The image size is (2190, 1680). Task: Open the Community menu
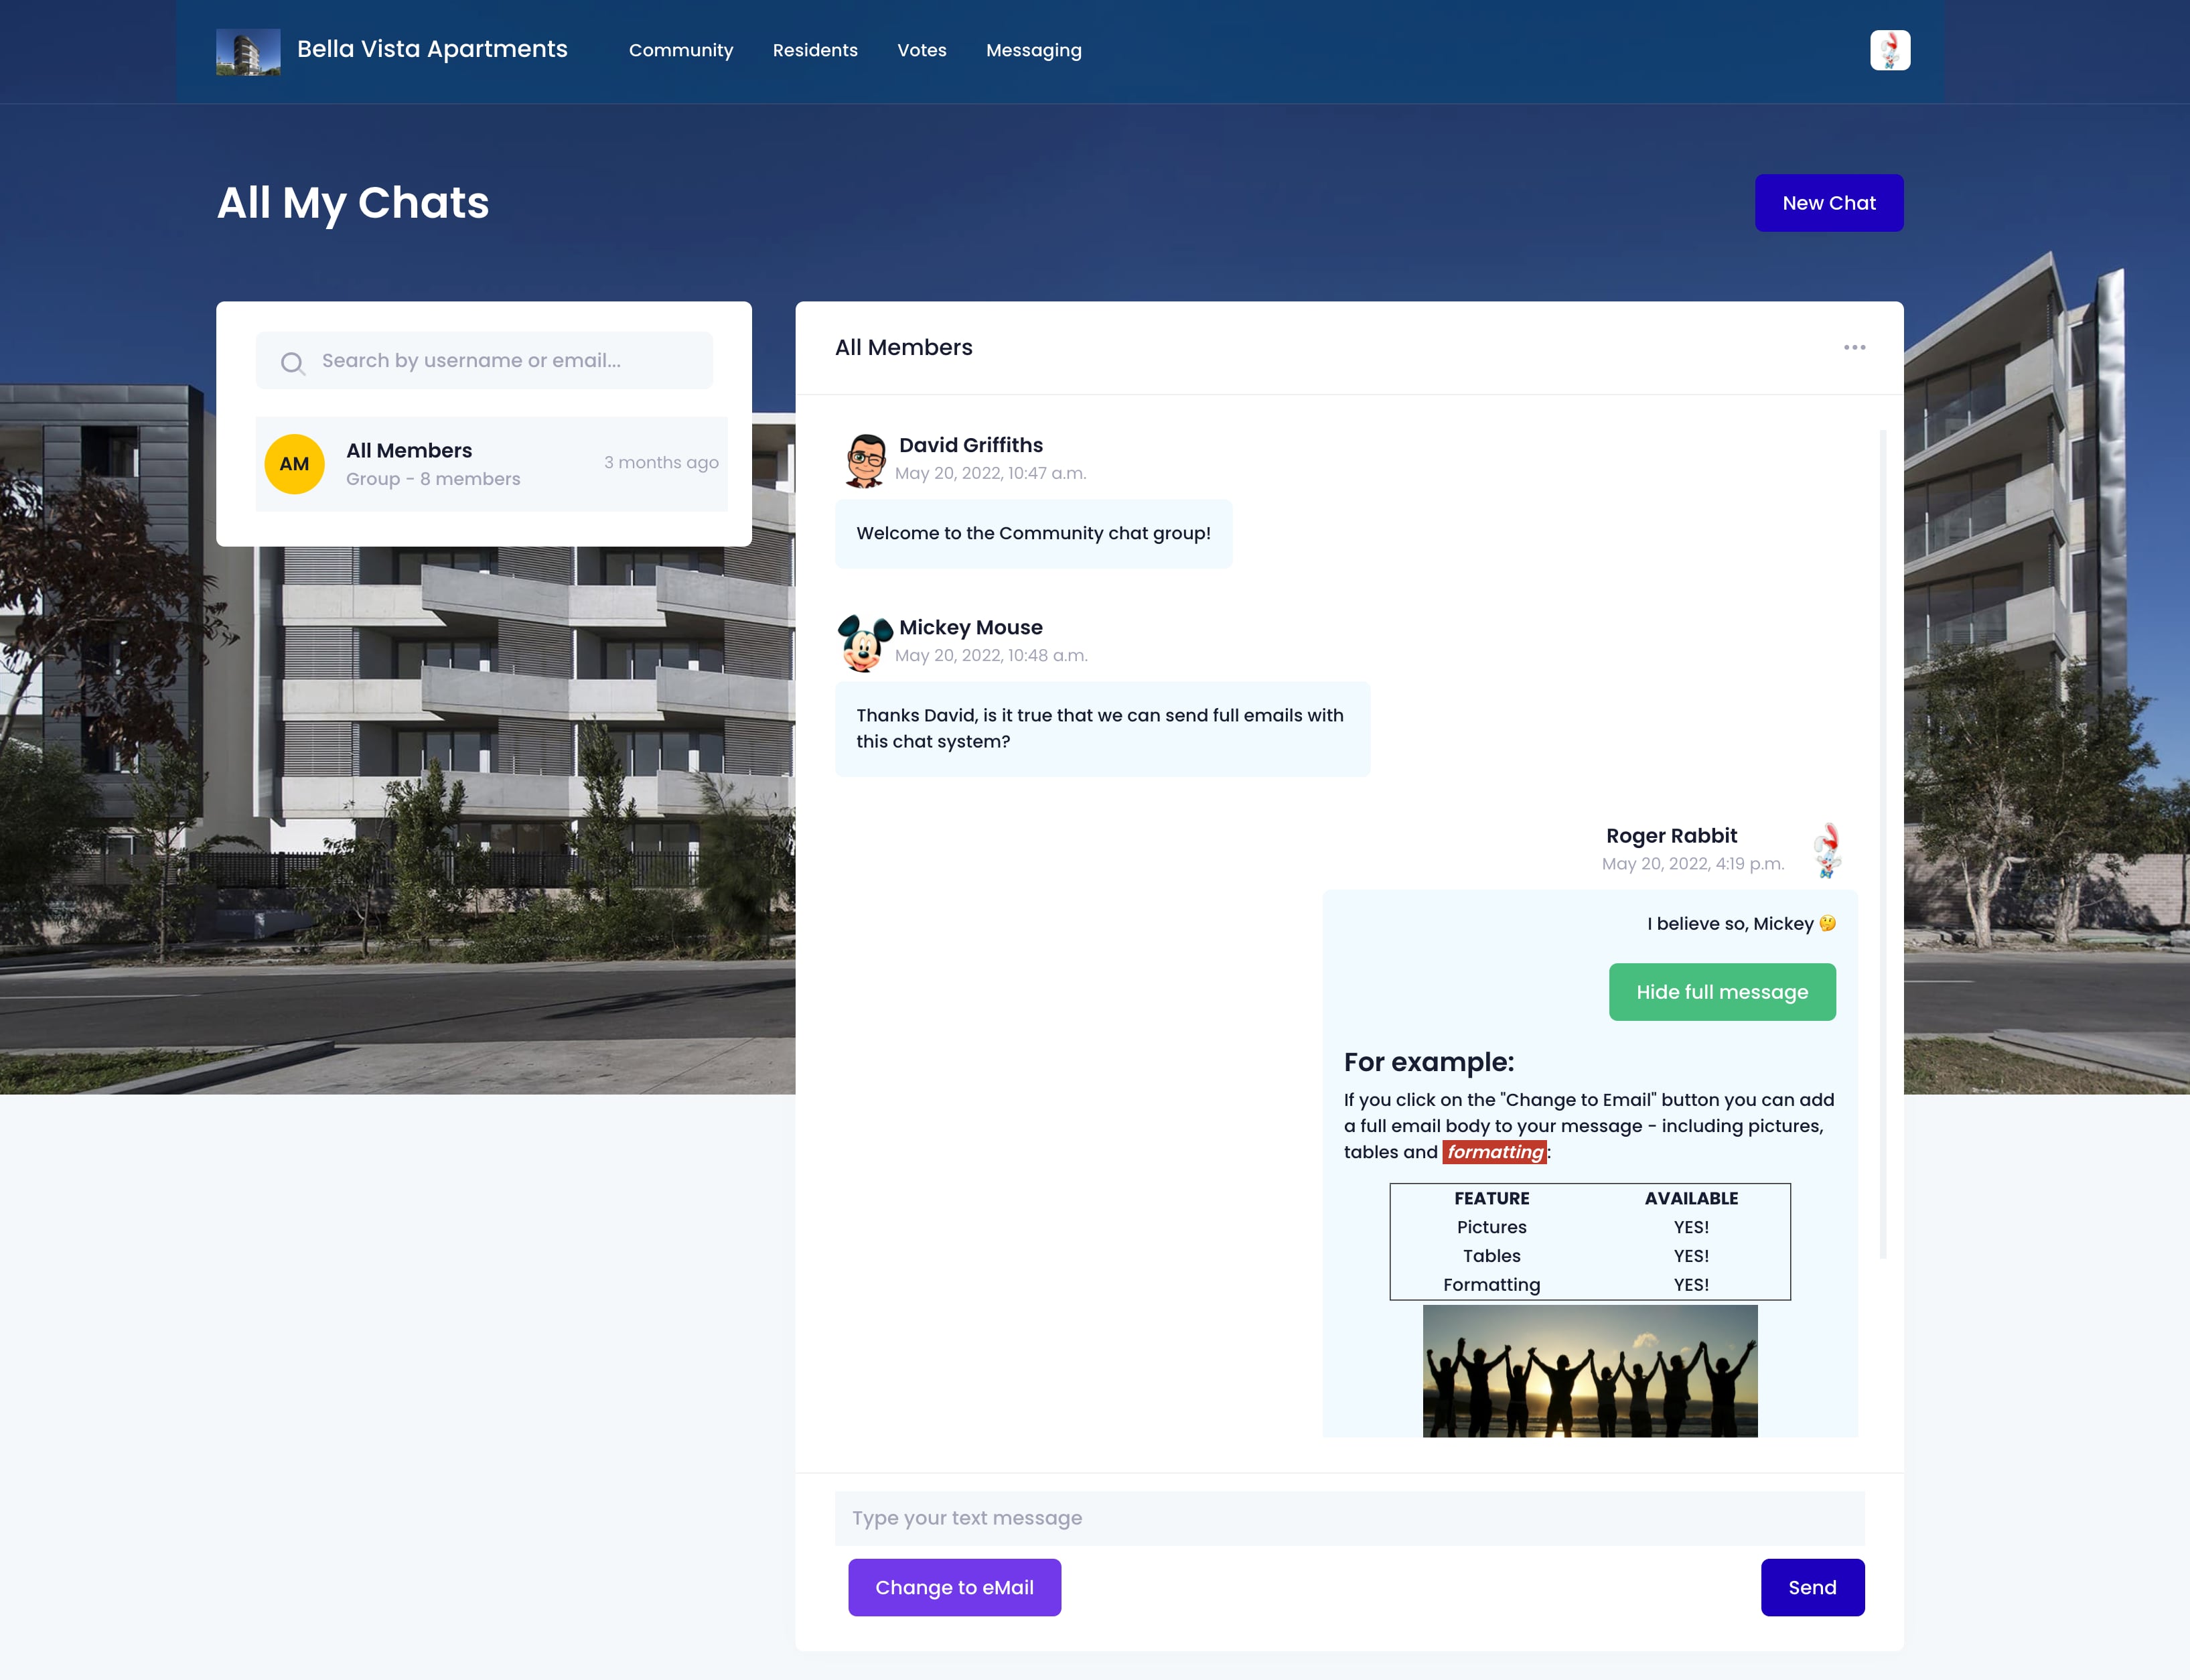click(x=680, y=50)
